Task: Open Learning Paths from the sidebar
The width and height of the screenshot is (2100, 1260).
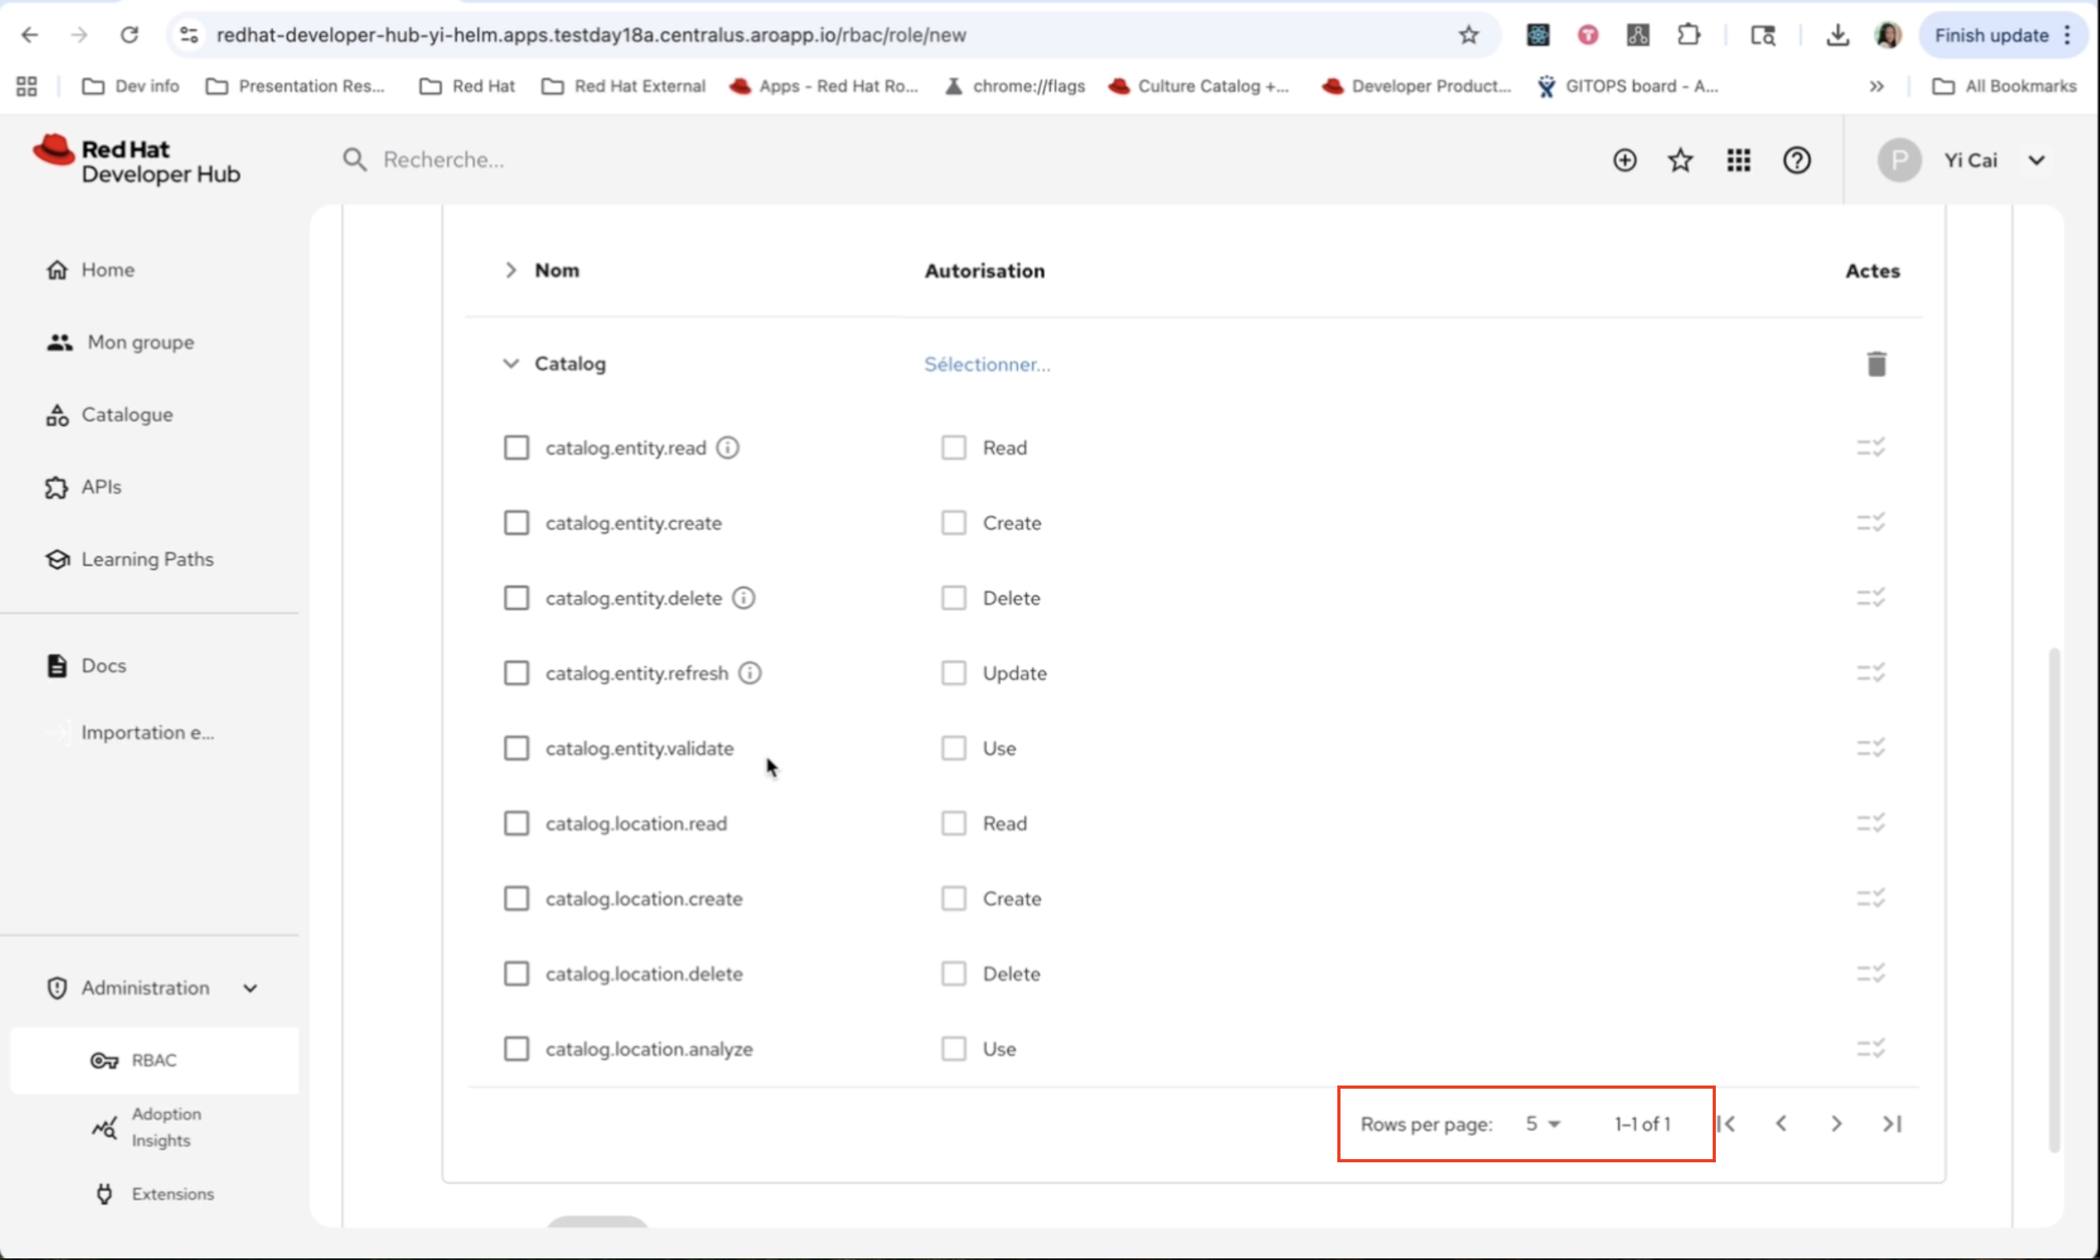Action: [146, 560]
